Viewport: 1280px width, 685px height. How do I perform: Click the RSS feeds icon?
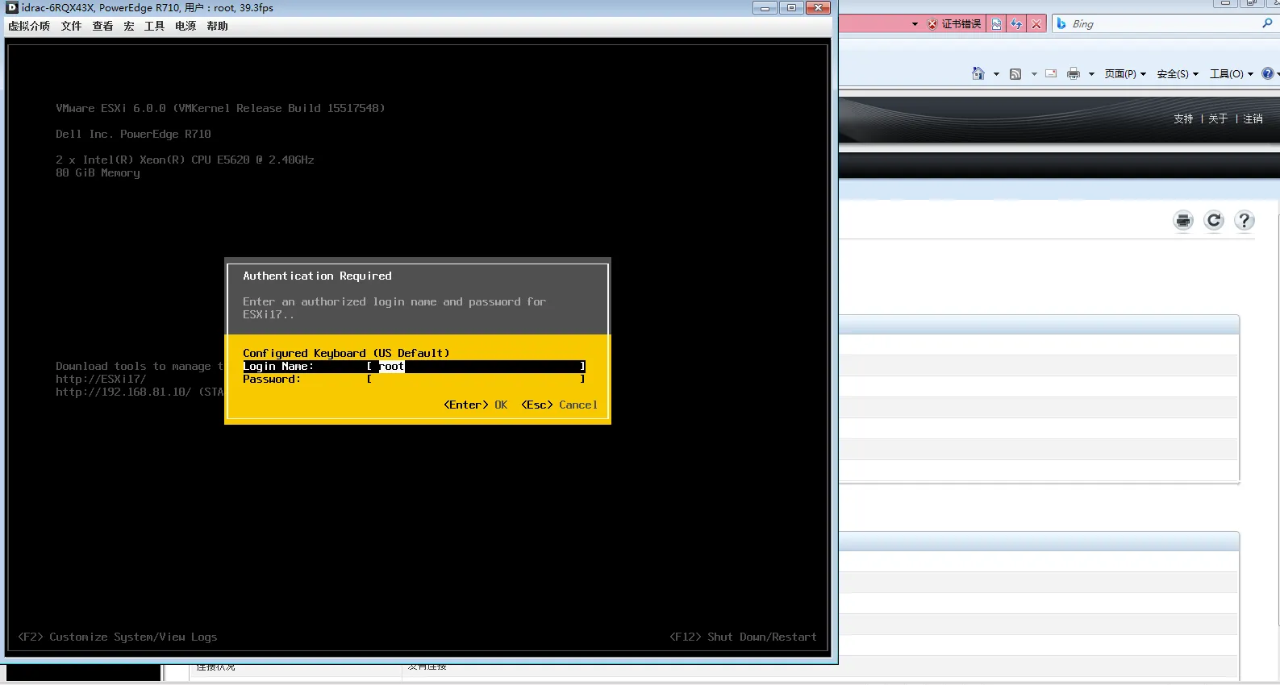[x=1015, y=74]
